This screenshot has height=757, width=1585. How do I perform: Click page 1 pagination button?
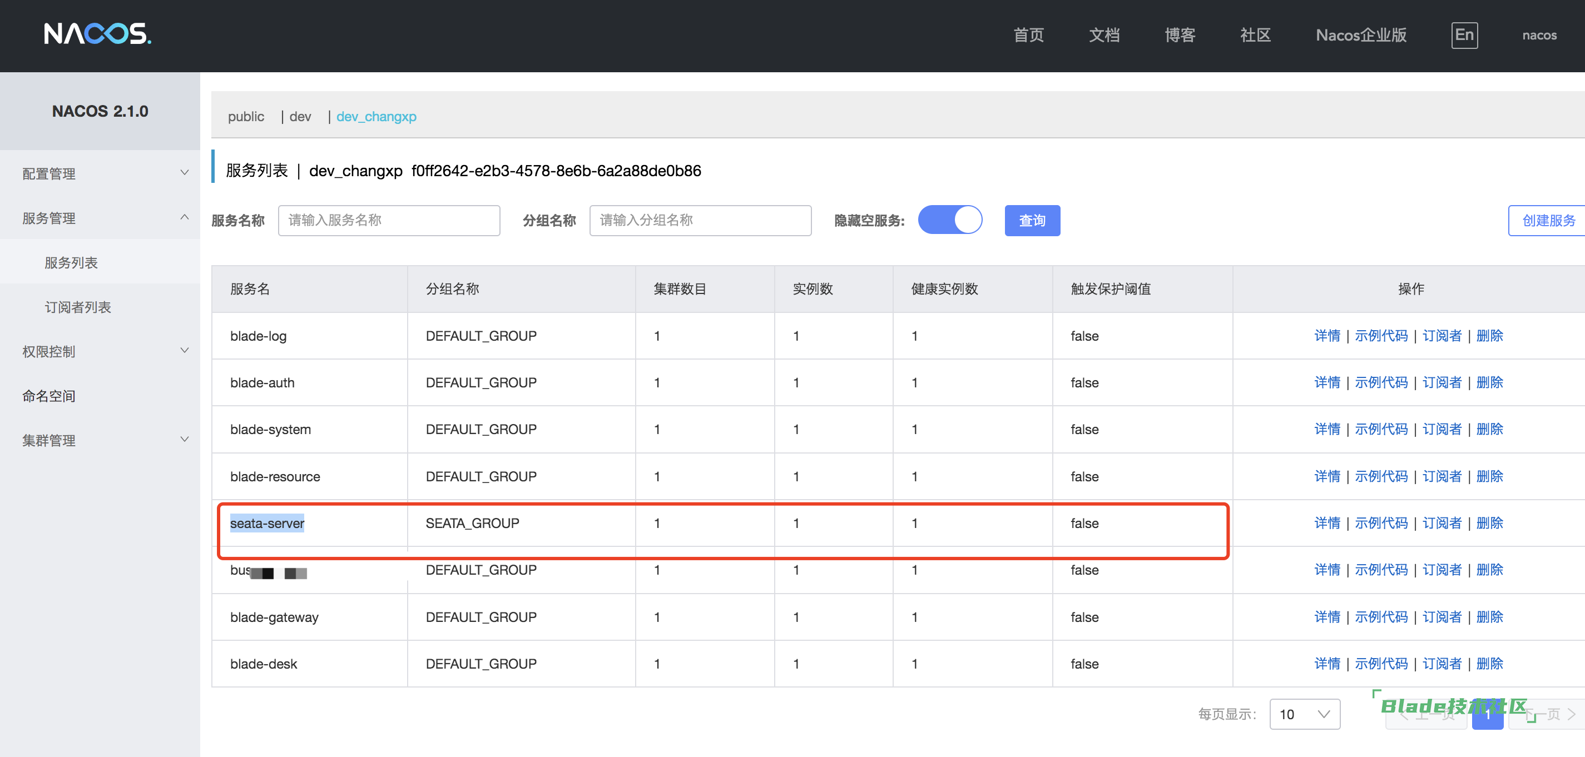(x=1487, y=714)
